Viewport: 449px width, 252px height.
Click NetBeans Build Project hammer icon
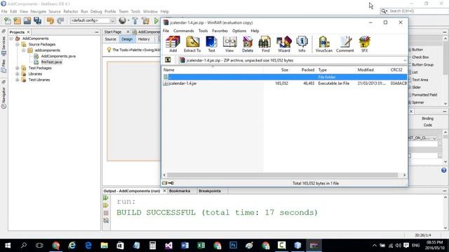click(135, 20)
